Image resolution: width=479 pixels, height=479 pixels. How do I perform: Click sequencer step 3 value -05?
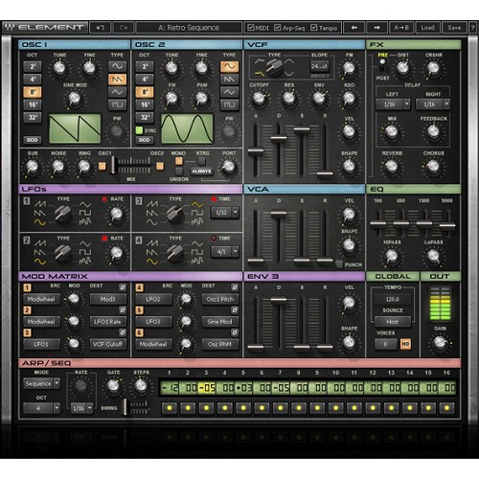pos(207,388)
